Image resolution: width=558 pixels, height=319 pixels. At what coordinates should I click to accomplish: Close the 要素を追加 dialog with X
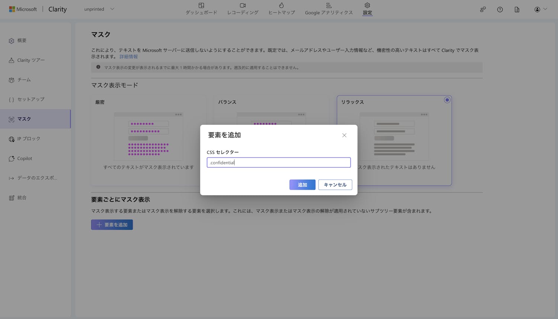point(344,135)
